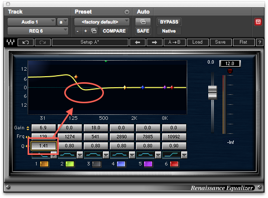Open the Waves logo menu
268x198 pixels.
11,42
